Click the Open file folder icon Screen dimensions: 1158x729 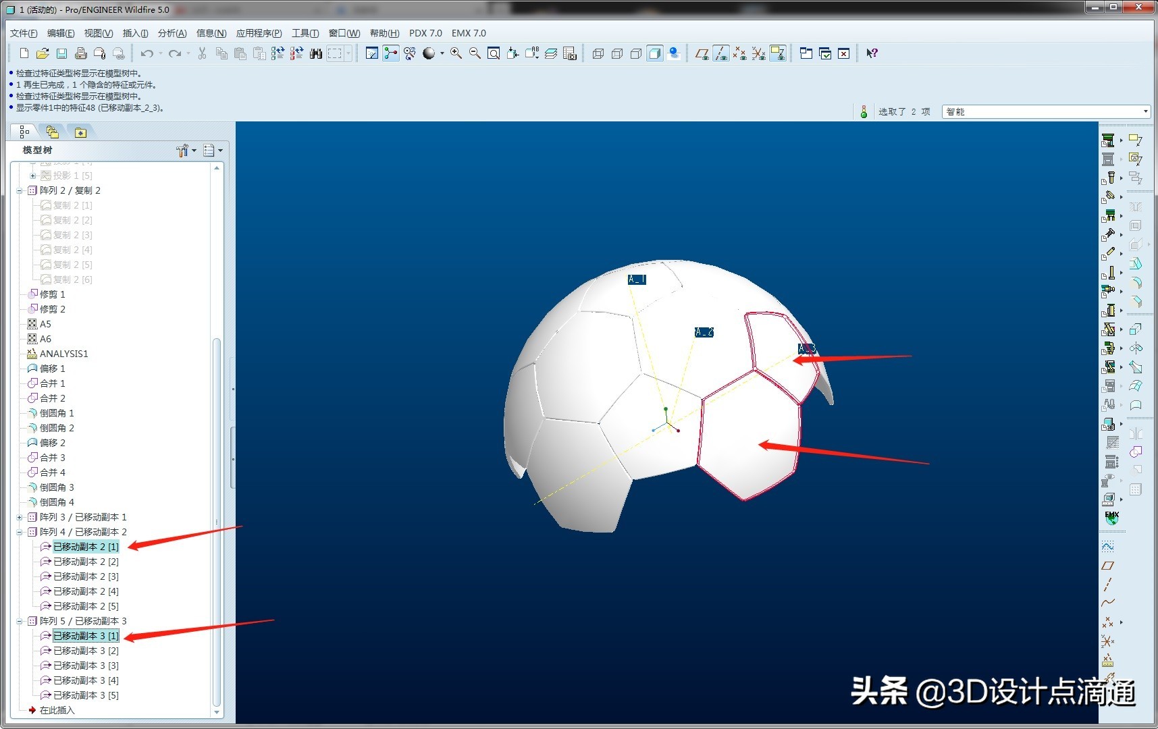click(43, 54)
